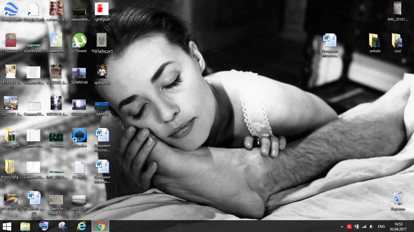Select the zzzz folder
The image size is (414, 232).
coord(398,41)
